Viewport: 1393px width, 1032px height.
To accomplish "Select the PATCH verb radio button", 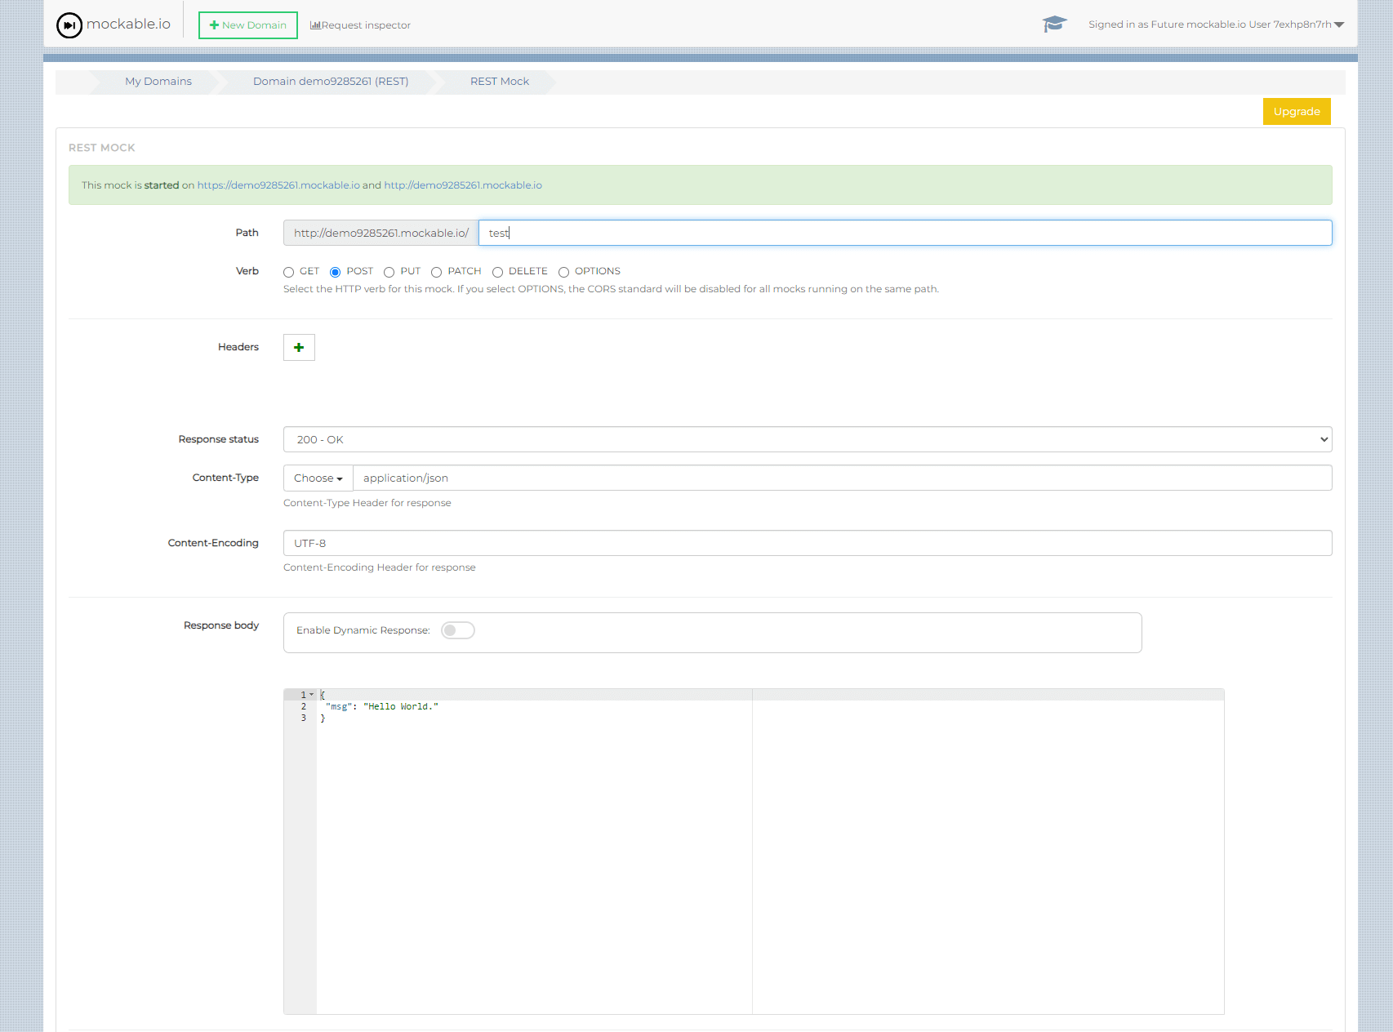I will pyautogui.click(x=437, y=272).
